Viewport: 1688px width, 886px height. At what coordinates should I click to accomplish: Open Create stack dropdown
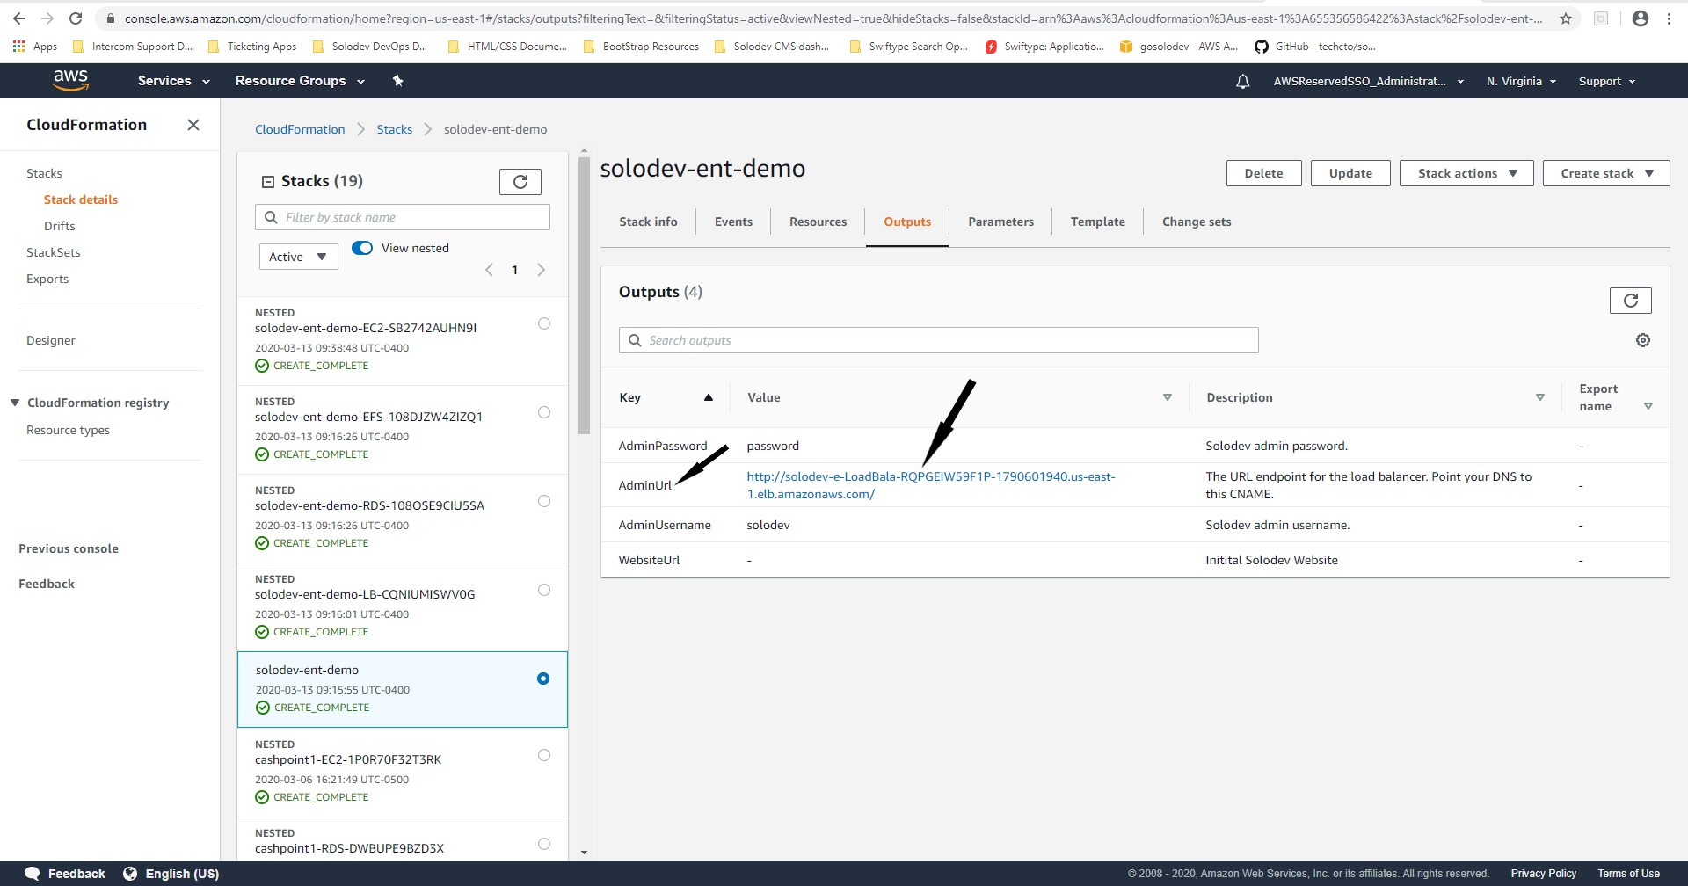pyautogui.click(x=1606, y=173)
